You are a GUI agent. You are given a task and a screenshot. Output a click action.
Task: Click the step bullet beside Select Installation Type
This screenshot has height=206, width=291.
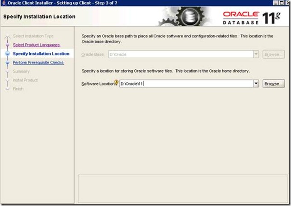7,36
